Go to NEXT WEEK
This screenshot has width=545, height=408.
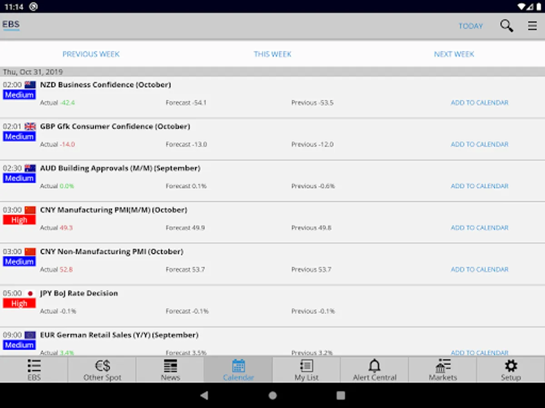point(454,54)
